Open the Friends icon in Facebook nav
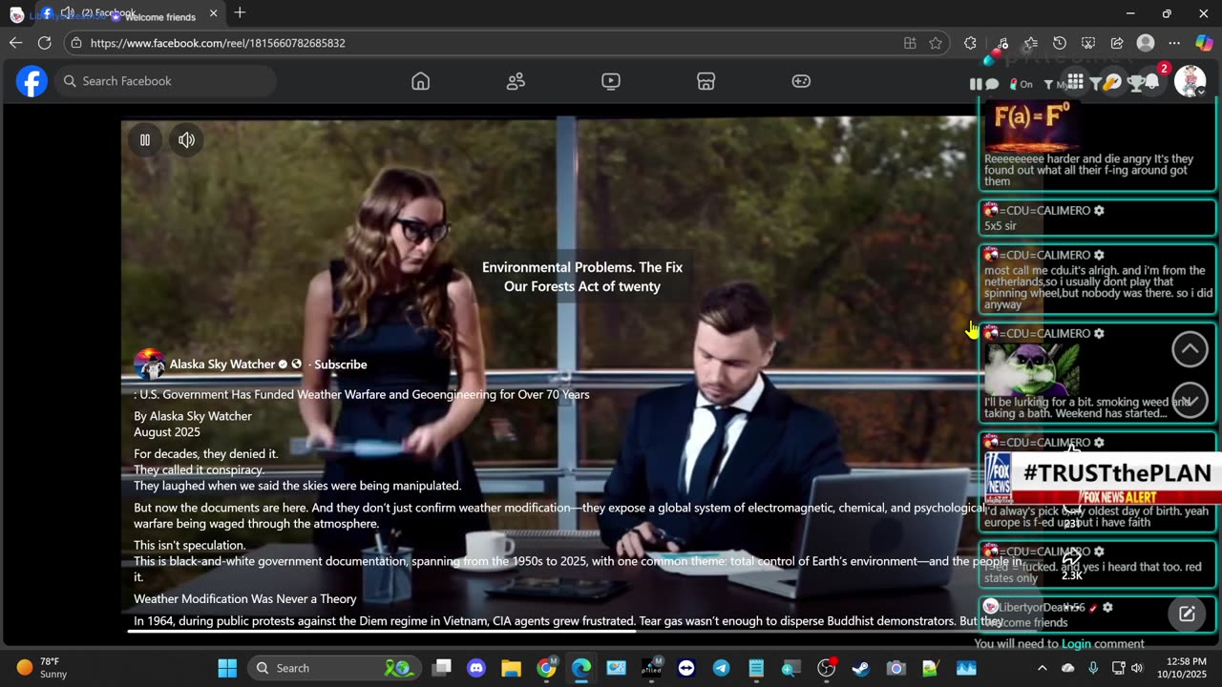 pyautogui.click(x=516, y=81)
